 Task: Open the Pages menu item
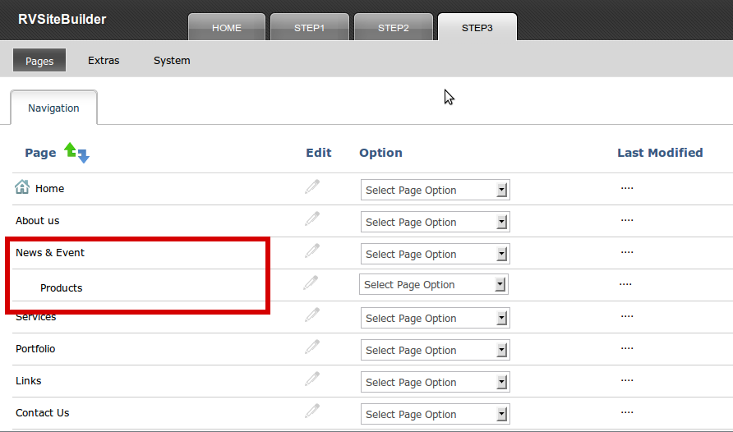tap(39, 60)
